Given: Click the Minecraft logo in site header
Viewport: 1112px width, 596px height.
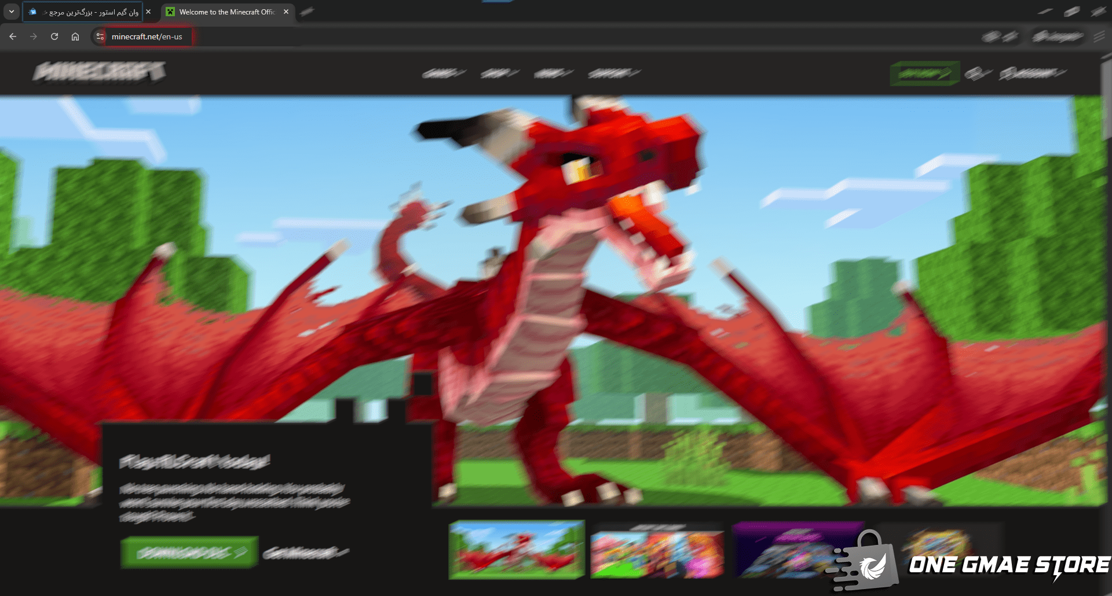Looking at the screenshot, I should tap(99, 72).
